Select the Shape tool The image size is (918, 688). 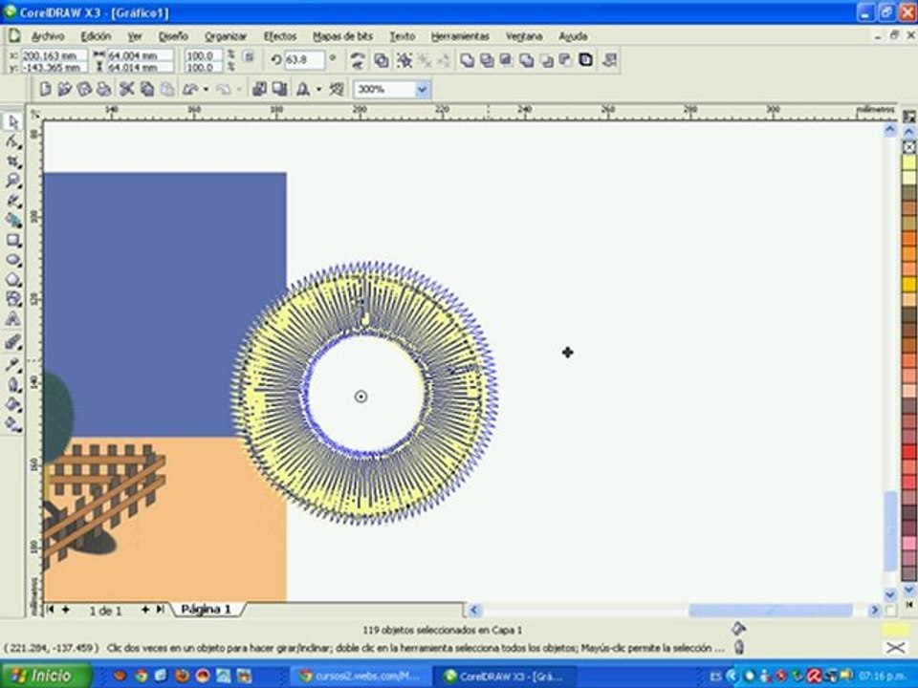(12, 141)
